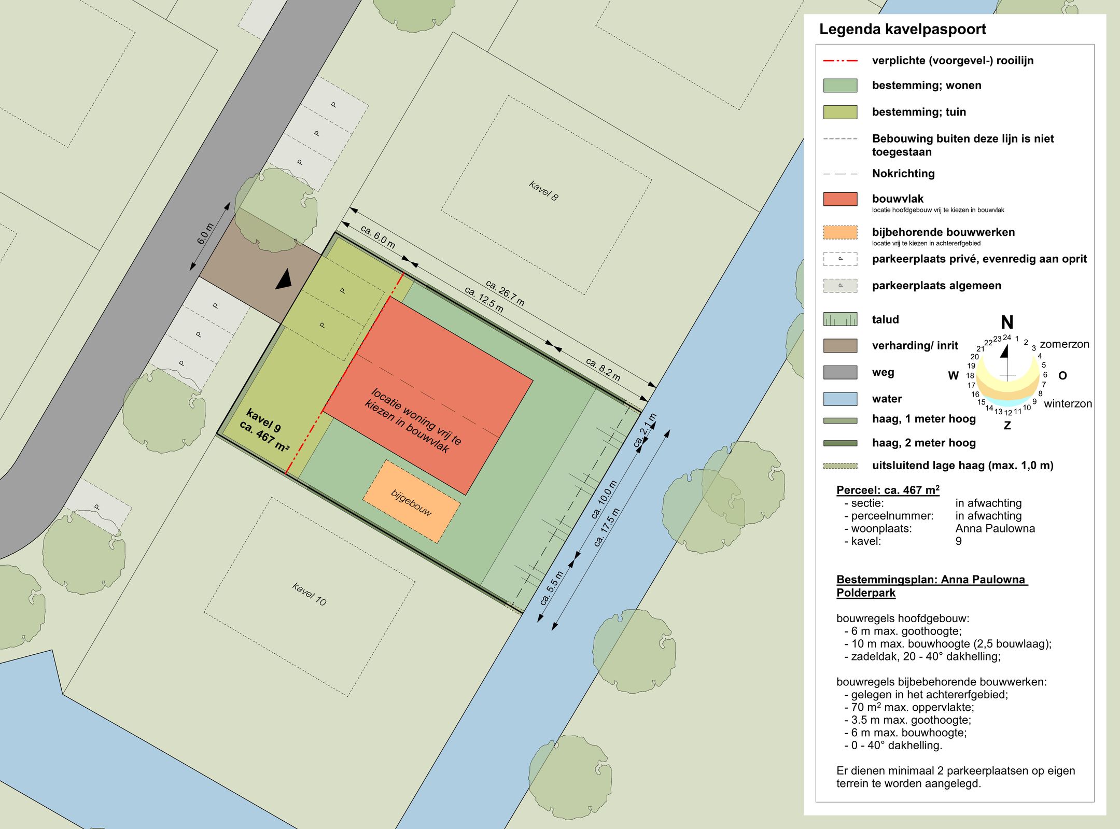Click the talud legend symbol

click(x=840, y=319)
